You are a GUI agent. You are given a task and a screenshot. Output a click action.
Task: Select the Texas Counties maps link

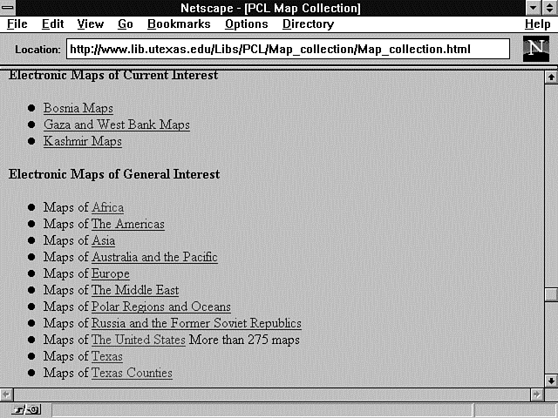click(132, 374)
